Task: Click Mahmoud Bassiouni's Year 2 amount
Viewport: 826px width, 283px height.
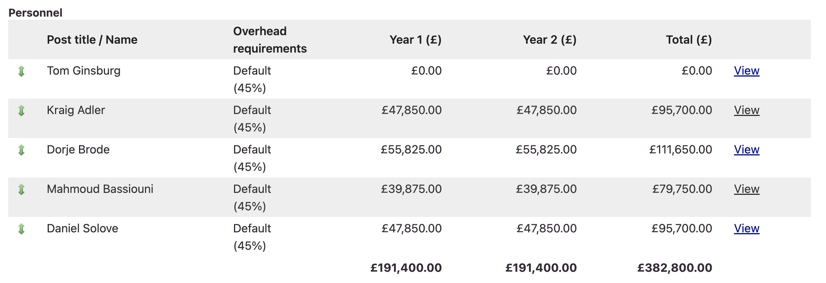Action: [x=546, y=189]
